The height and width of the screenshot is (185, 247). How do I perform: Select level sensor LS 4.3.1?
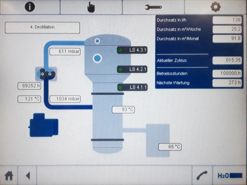pyautogui.click(x=132, y=50)
